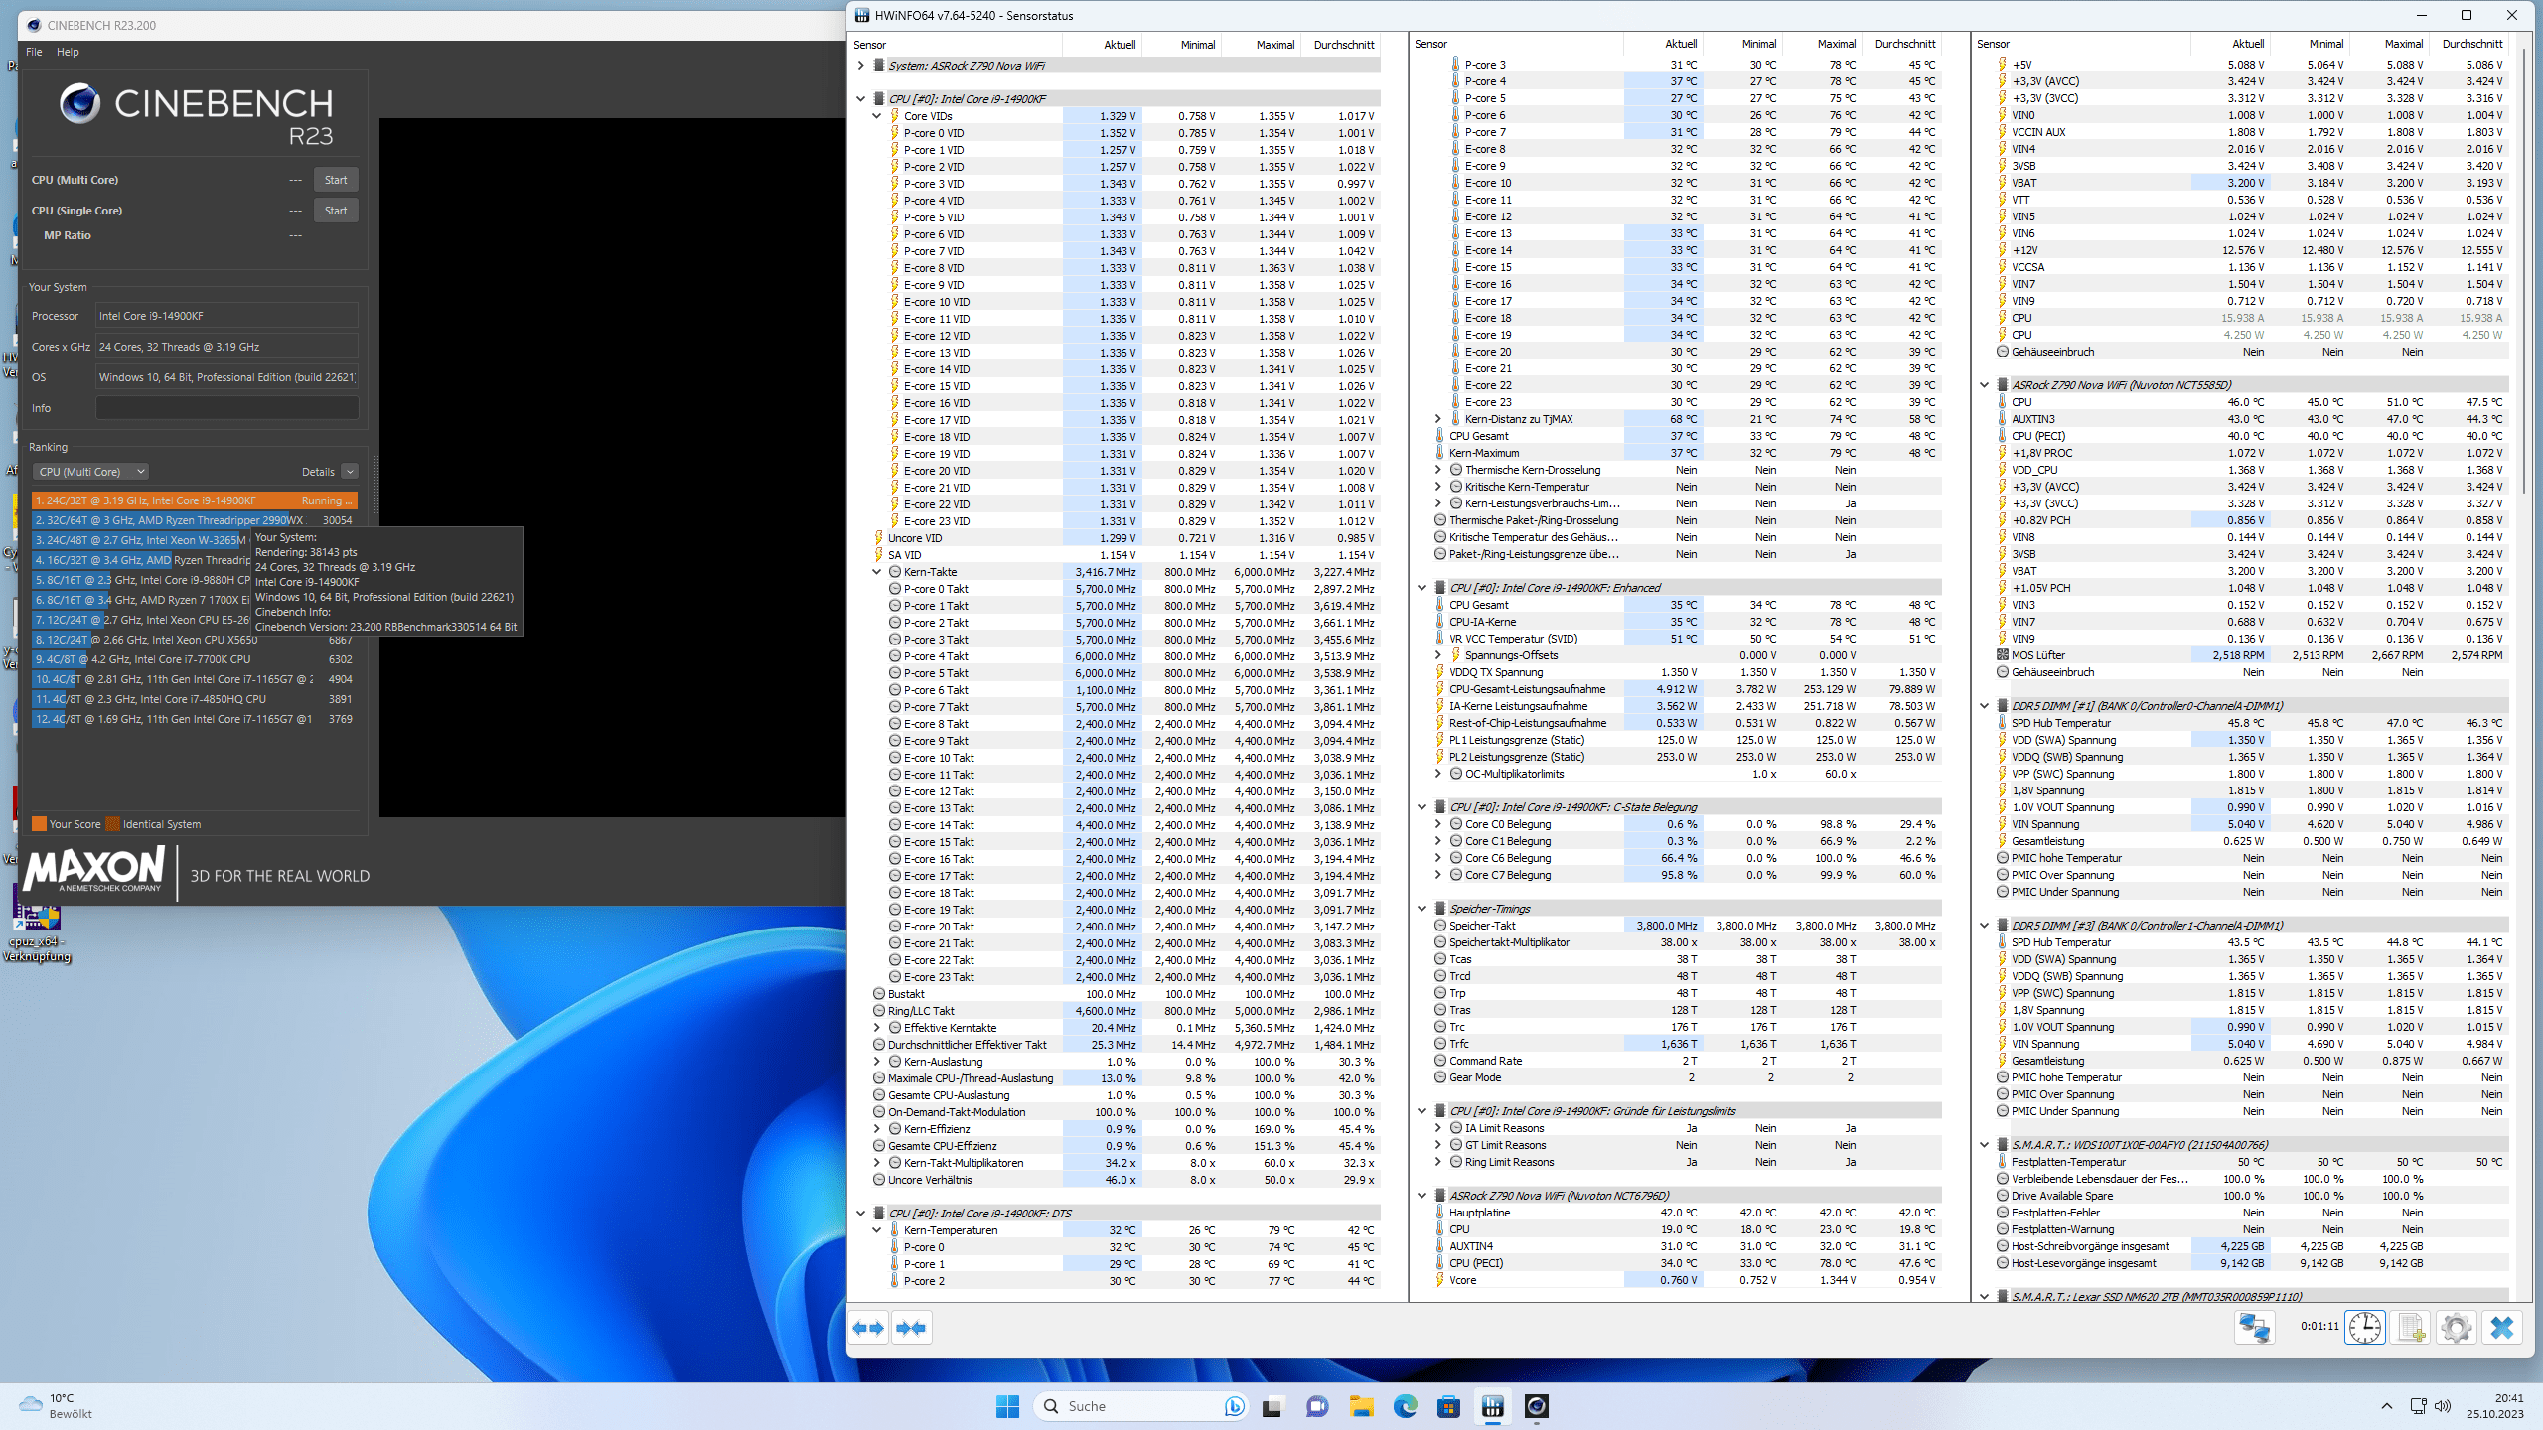This screenshot has height=1430, width=2543.
Task: Open the weather widget showing 10°C
Action: (57, 1406)
